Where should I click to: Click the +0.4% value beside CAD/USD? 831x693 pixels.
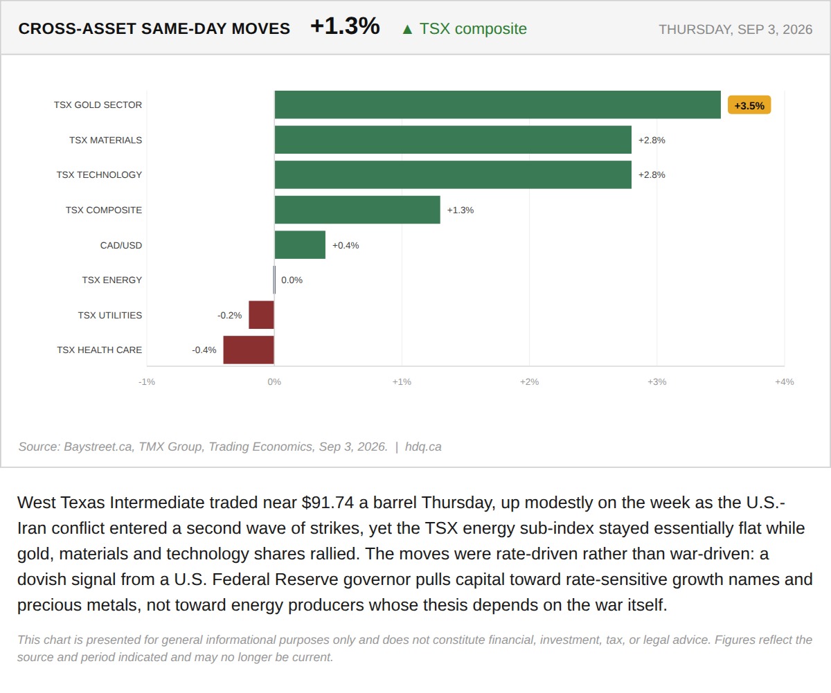coord(346,245)
